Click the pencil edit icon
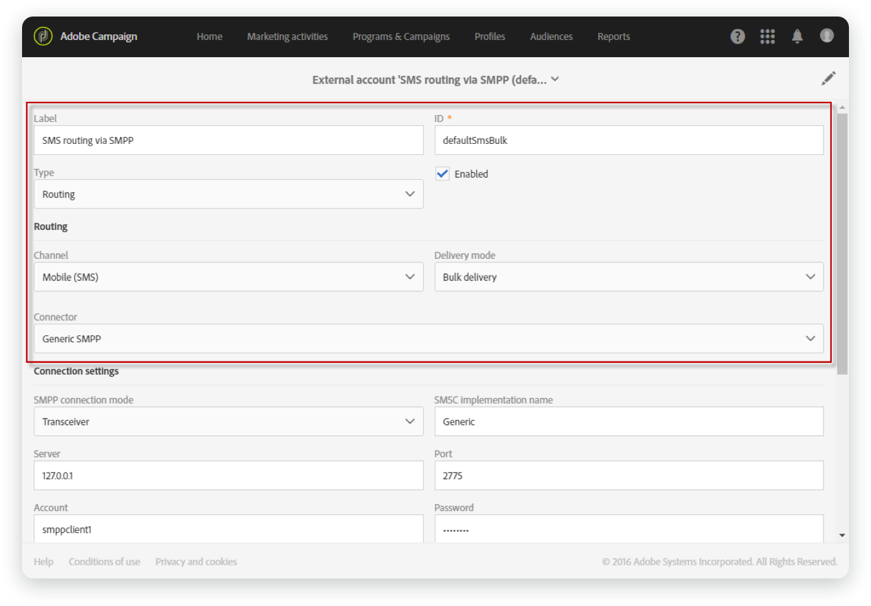This screenshot has height=606, width=871. [x=828, y=79]
